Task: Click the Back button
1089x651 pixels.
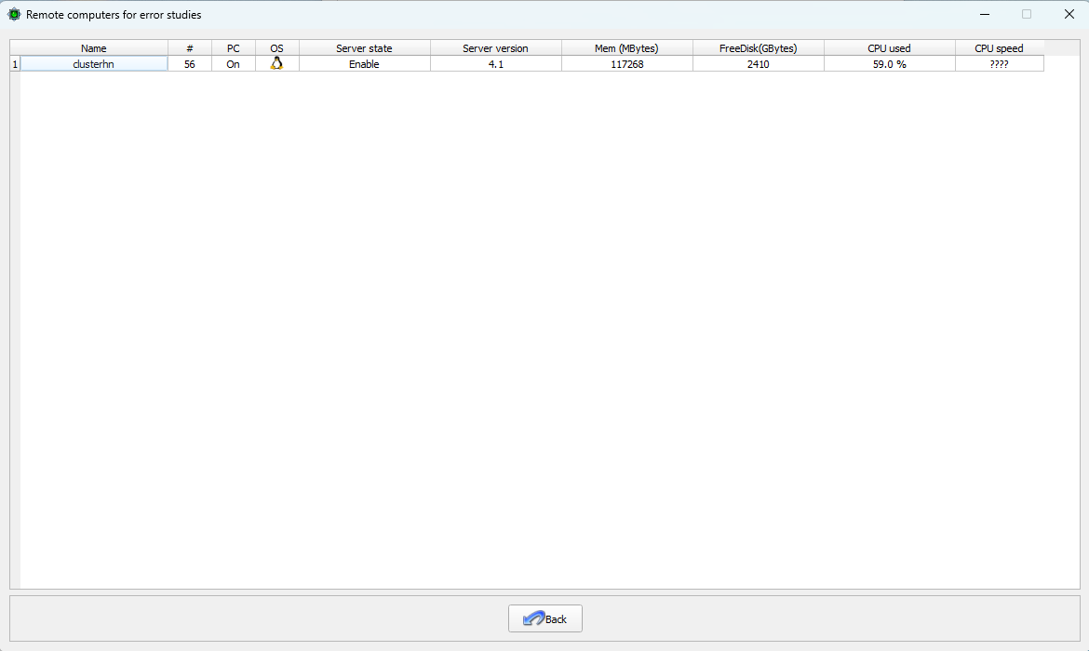Action: click(x=545, y=618)
